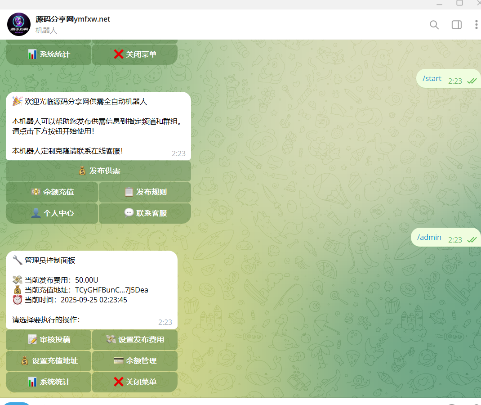Click the bottom 系统统计 button
The image size is (481, 405).
tap(49, 382)
